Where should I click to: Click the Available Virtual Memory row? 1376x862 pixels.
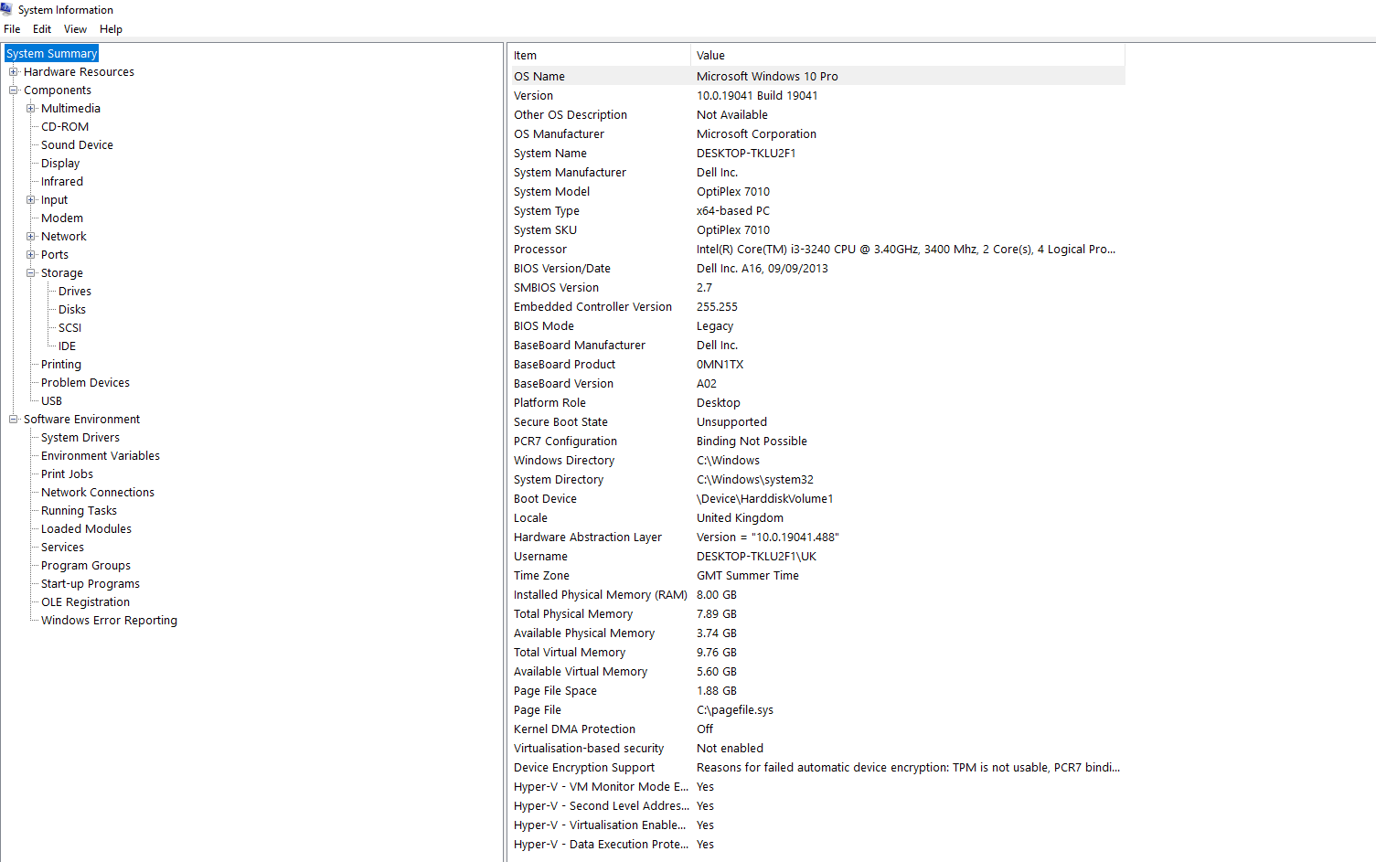pos(816,672)
